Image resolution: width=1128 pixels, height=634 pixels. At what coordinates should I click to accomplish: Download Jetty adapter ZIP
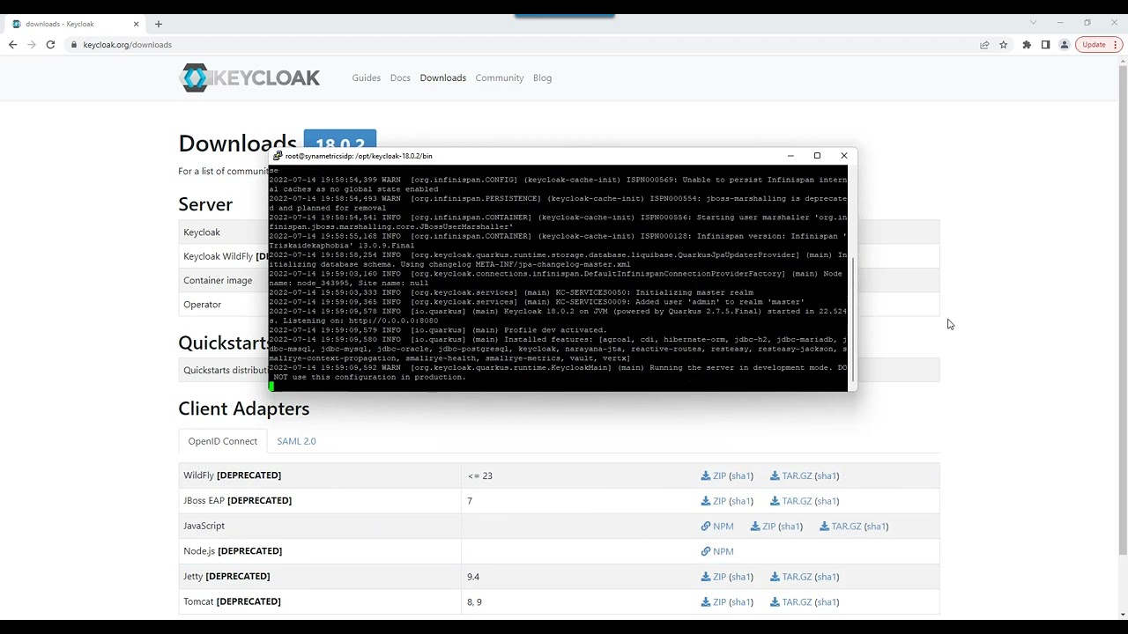tap(714, 577)
